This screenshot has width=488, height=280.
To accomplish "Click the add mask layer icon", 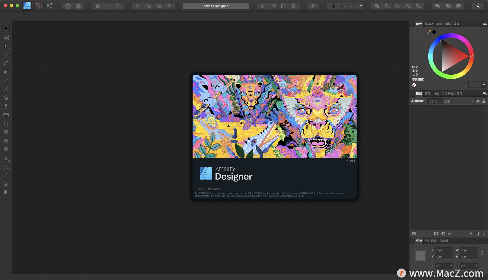I will click(436, 233).
